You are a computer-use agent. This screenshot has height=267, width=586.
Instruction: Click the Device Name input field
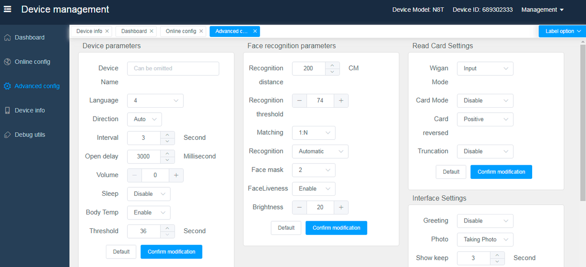click(173, 69)
